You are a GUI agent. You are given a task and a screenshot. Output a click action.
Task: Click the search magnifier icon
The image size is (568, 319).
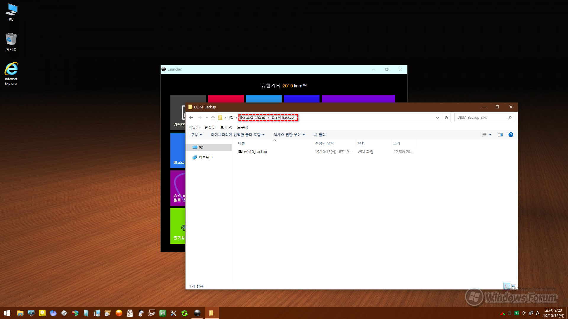click(510, 118)
